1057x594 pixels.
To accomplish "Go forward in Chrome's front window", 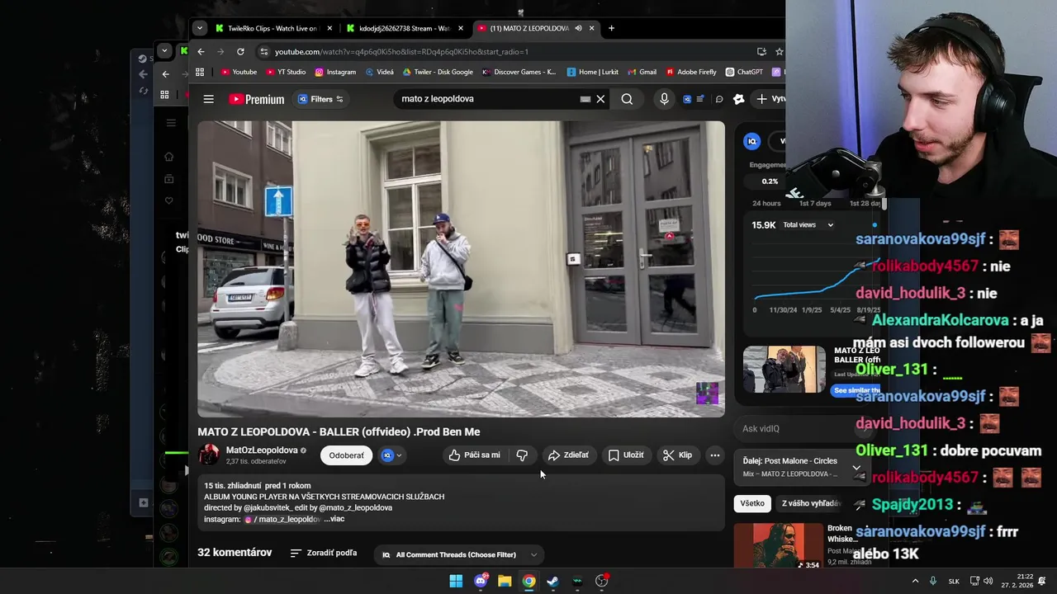I will [220, 51].
